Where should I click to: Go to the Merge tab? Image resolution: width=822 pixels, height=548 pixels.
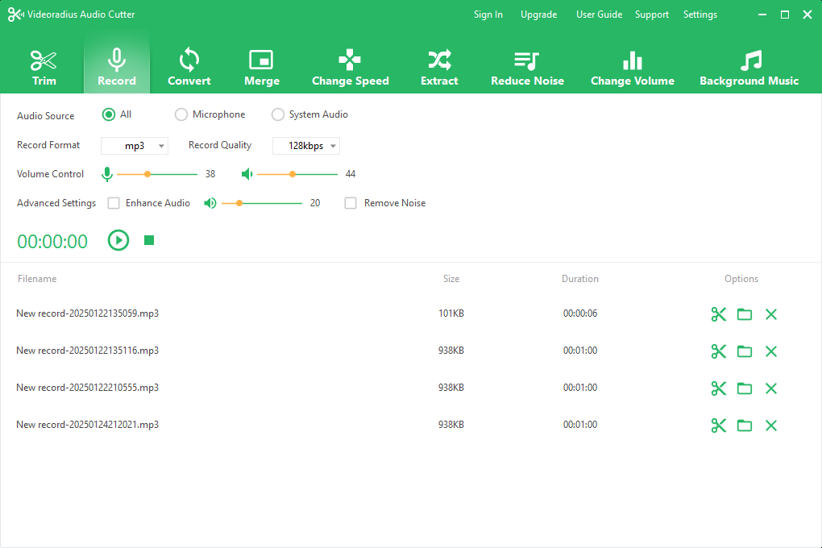[x=262, y=68]
